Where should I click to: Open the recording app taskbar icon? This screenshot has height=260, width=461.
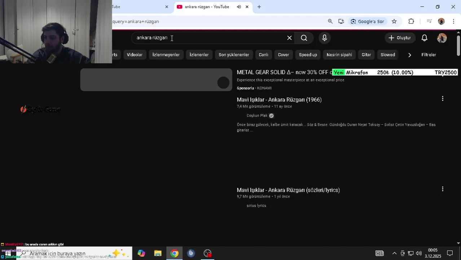(x=207, y=253)
